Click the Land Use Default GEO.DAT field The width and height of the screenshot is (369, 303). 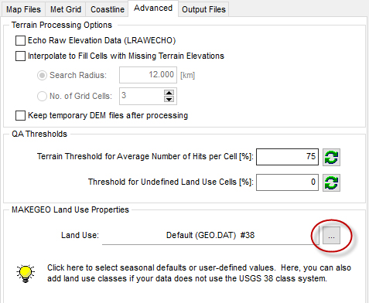pyautogui.click(x=210, y=235)
